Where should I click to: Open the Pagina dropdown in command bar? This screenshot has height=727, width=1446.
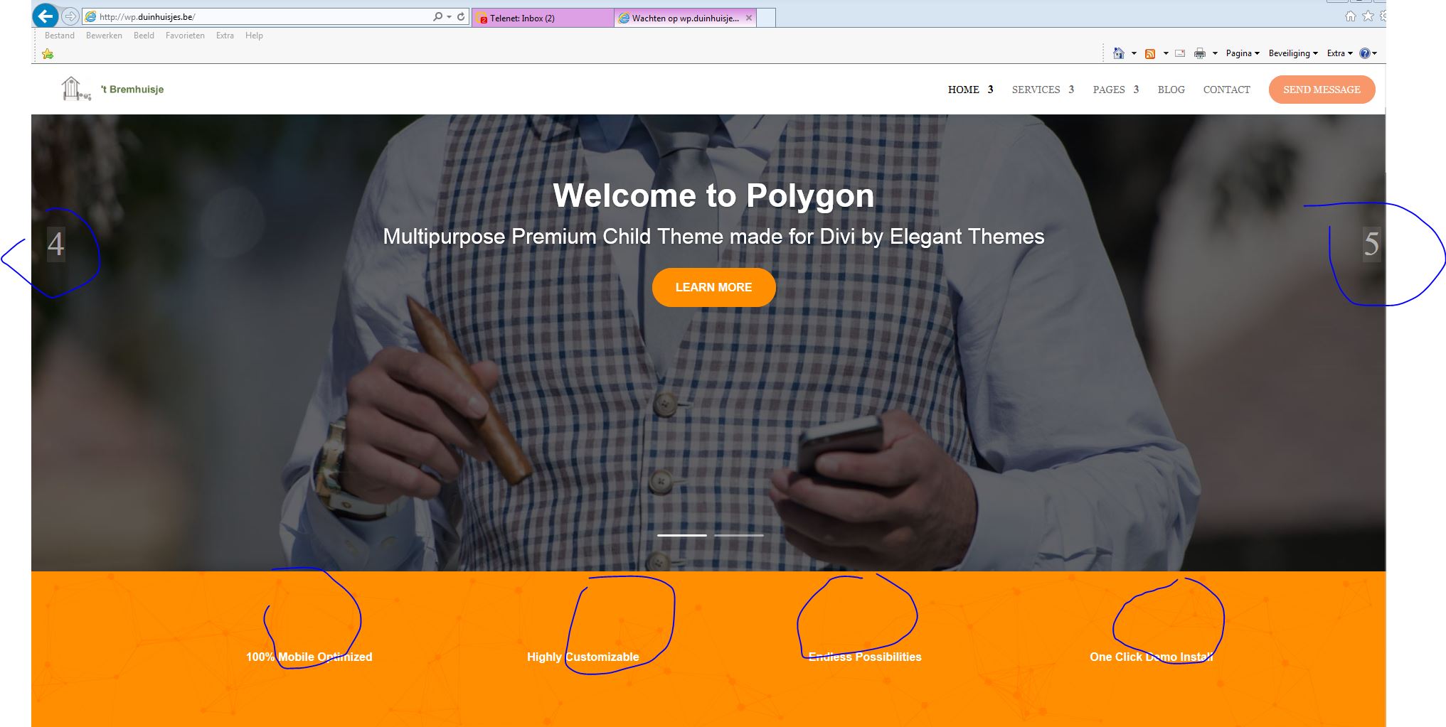tap(1243, 53)
